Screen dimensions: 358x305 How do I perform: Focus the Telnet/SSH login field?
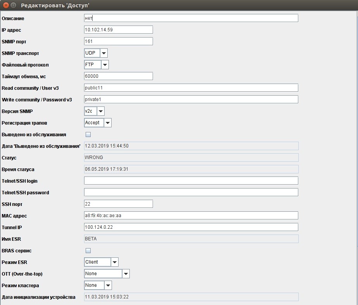(191, 181)
